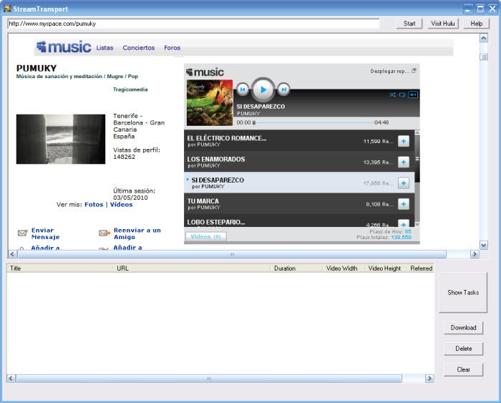501x403 pixels.
Task: Skip to previous track in player
Action: coord(243,89)
